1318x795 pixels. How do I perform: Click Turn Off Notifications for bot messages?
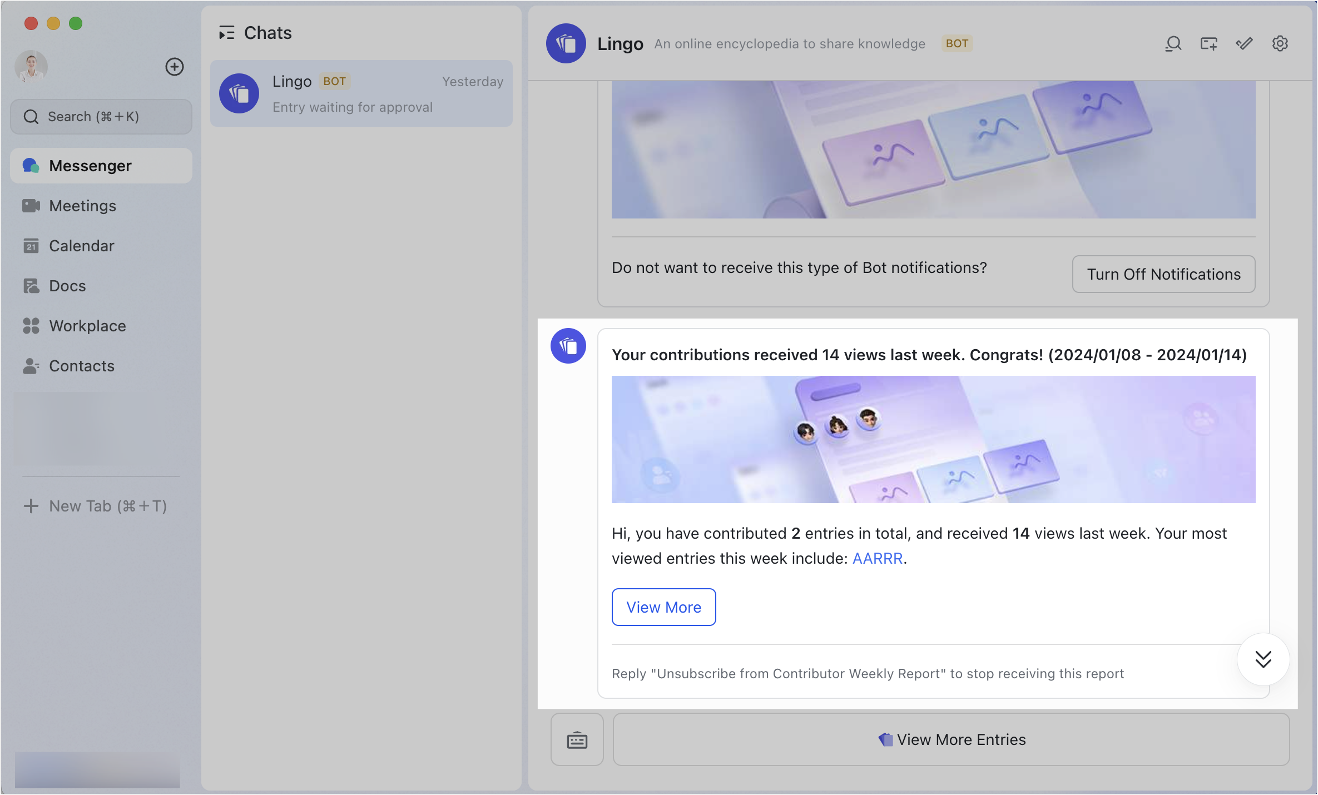1163,274
